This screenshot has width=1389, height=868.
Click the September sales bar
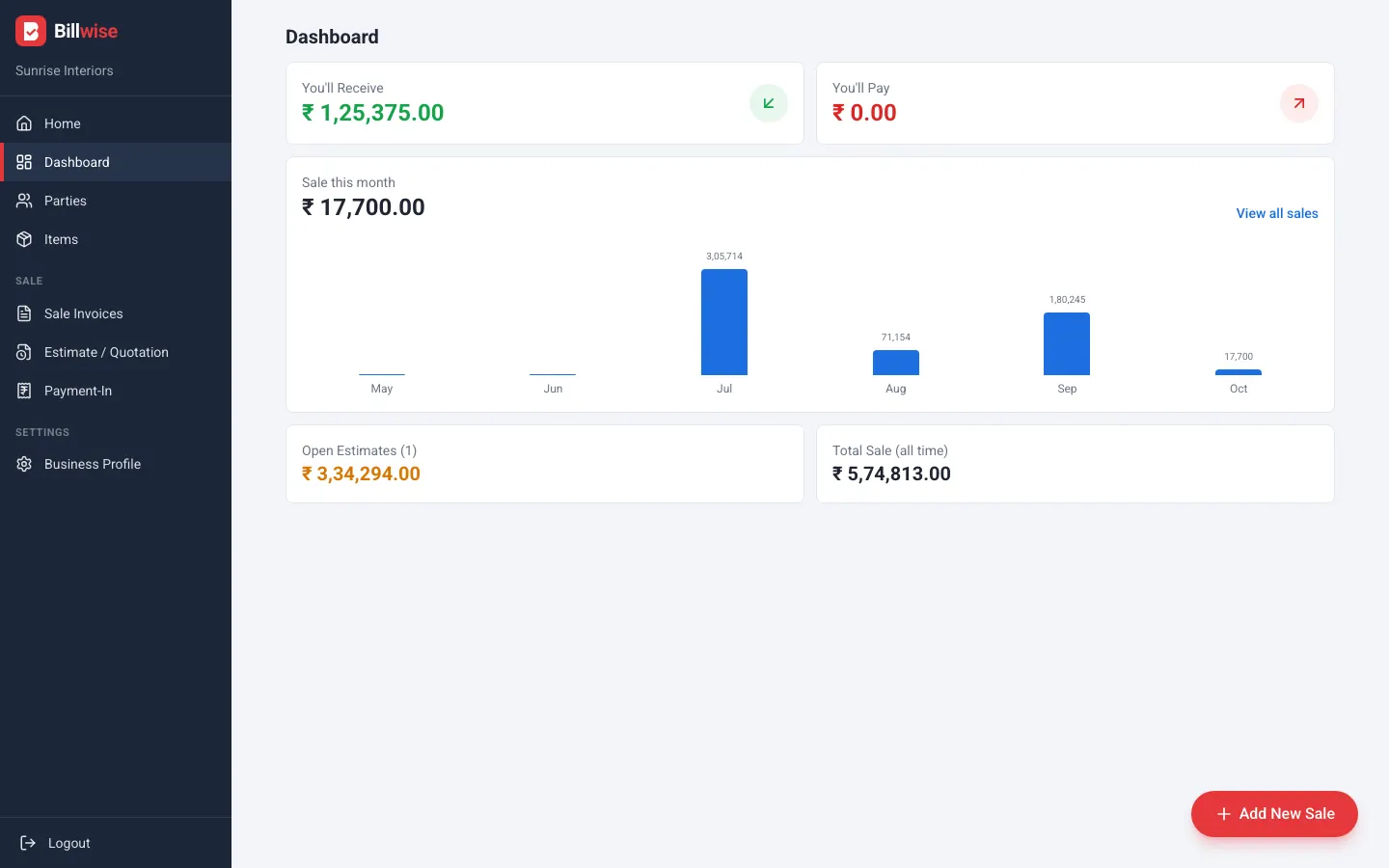coord(1067,343)
